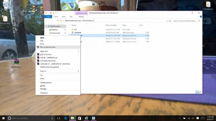Click the Cortana microphone icon
Viewport: 216px width, 121px height.
coord(52,118)
